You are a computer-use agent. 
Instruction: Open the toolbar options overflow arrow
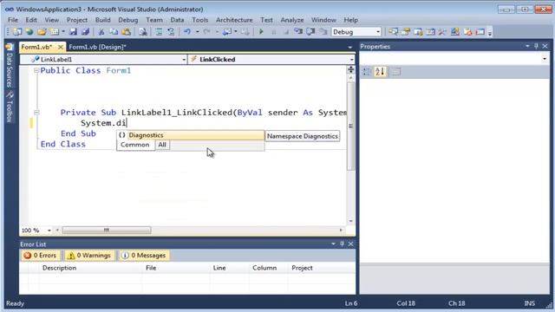[490, 33]
